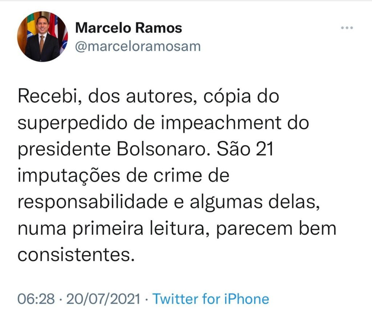Open the three-dot more options menu
372x316 pixels.
(x=347, y=28)
